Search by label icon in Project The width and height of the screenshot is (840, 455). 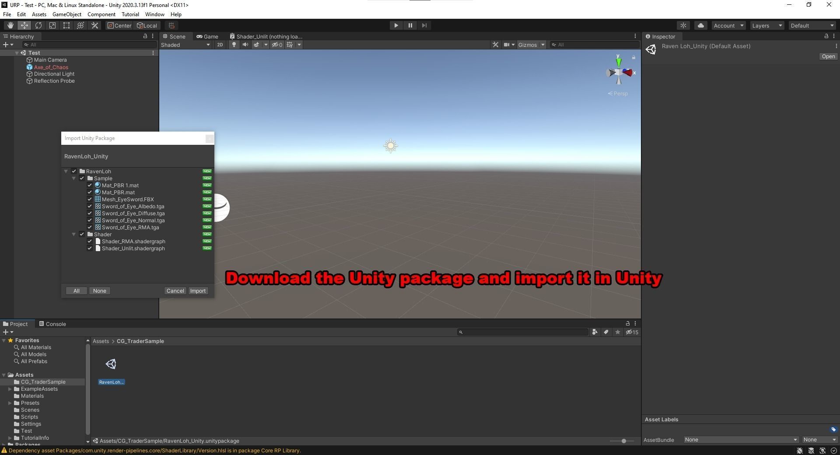[x=606, y=332]
